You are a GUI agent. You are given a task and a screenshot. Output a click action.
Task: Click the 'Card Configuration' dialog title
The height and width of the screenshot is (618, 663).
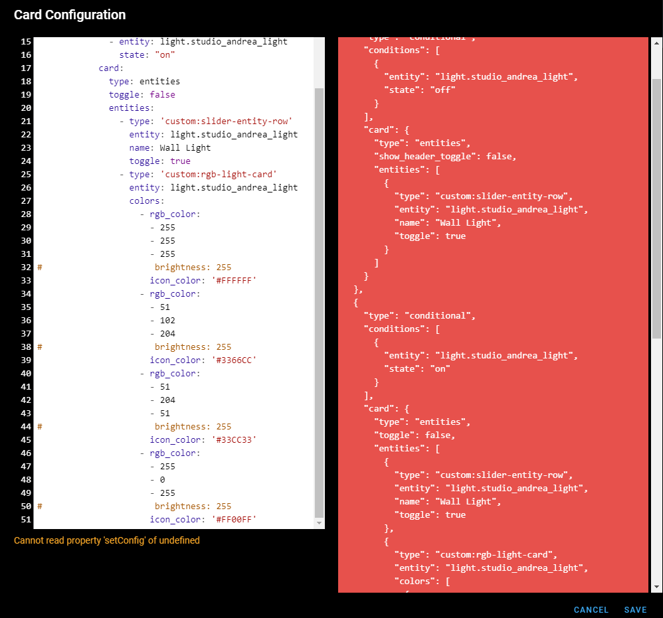tap(70, 15)
